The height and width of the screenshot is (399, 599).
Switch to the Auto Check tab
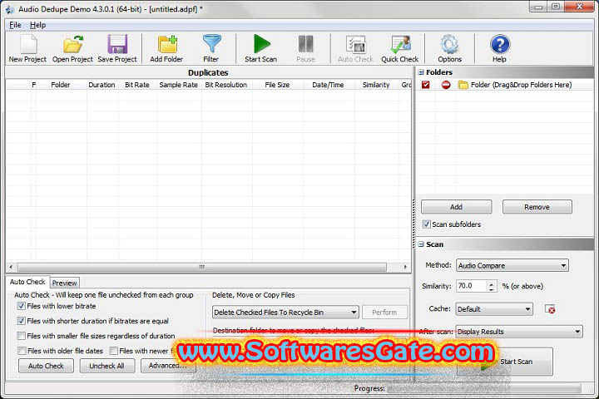tap(27, 282)
